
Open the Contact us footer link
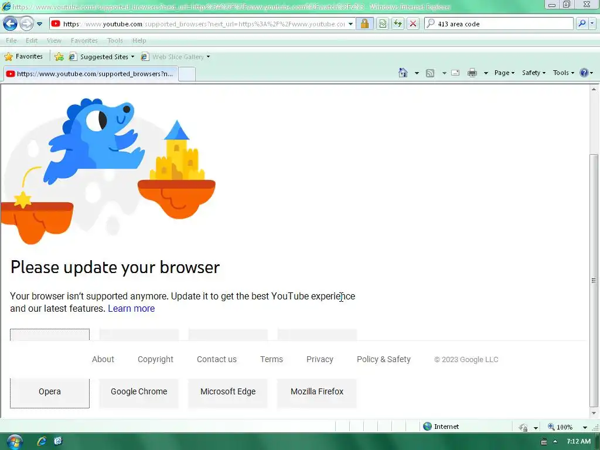click(x=217, y=359)
